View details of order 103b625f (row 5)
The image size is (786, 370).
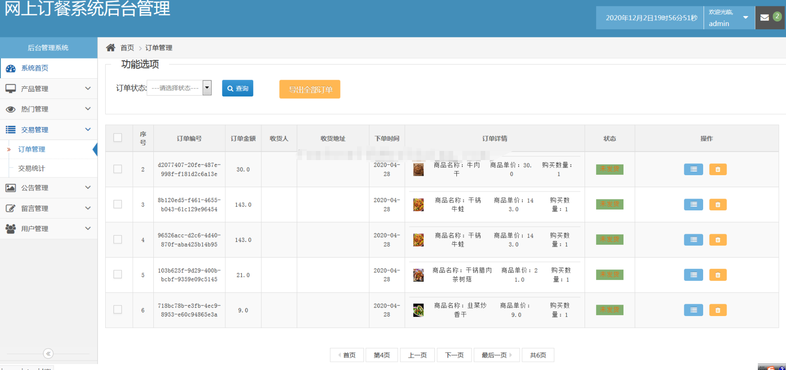tap(693, 275)
